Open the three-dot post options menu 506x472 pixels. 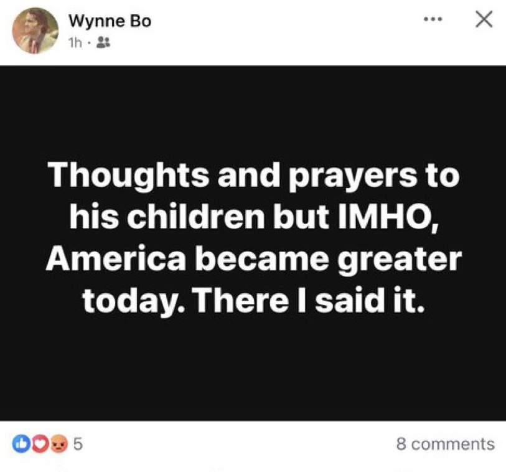pos(433,19)
